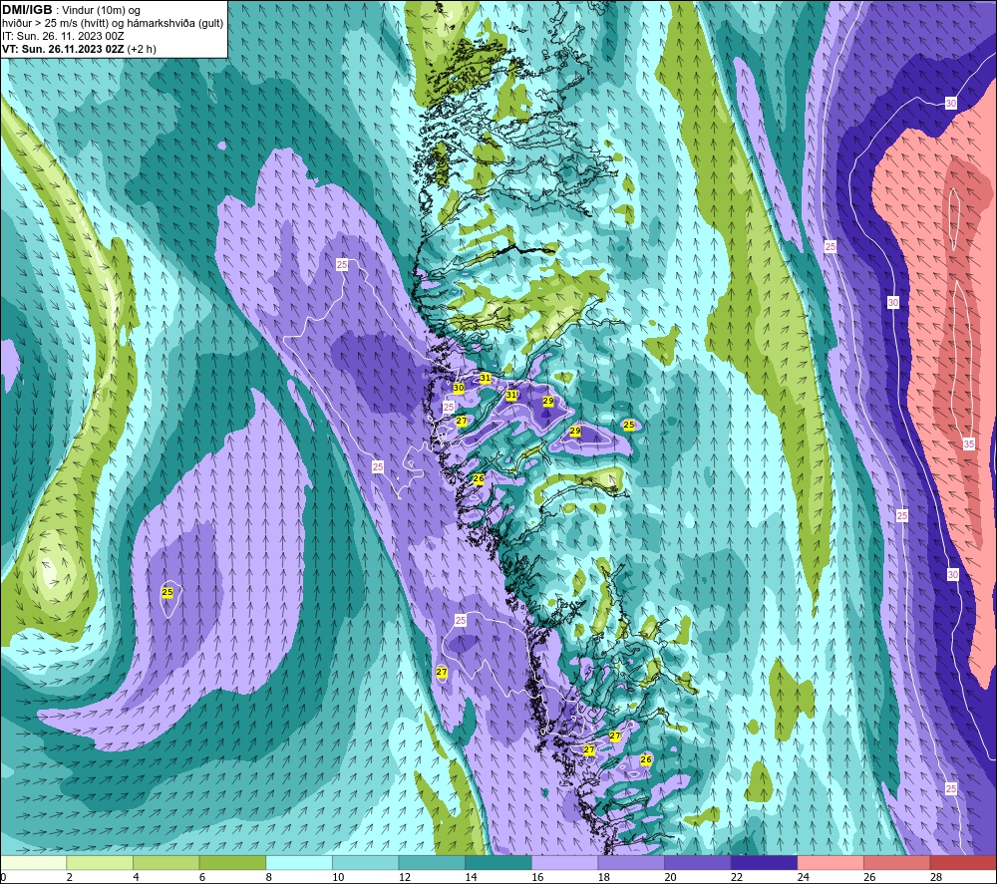
Task: Click the light pink 24–26 m/s legend swatch
Action: tap(831, 862)
